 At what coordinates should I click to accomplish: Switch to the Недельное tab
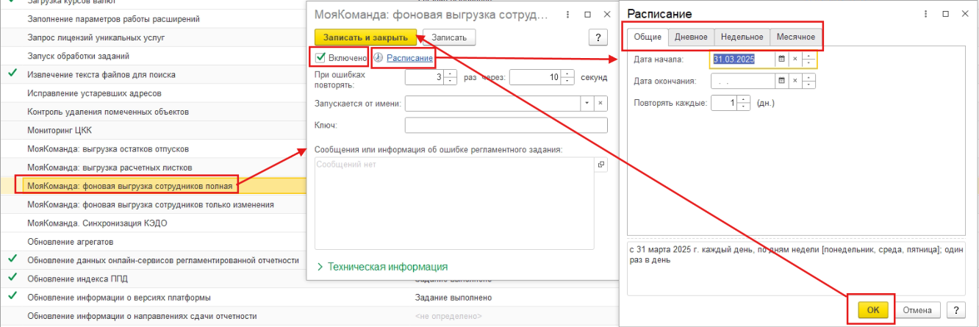click(x=742, y=37)
